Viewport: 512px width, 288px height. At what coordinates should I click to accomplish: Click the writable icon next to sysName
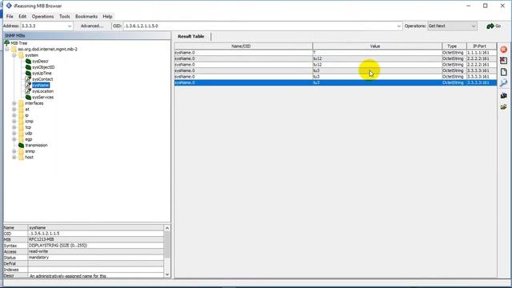29,86
